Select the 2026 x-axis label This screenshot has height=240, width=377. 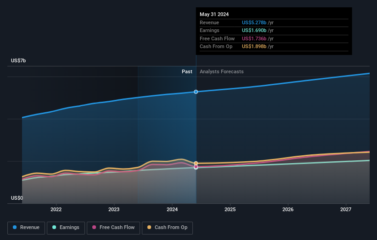(288, 209)
